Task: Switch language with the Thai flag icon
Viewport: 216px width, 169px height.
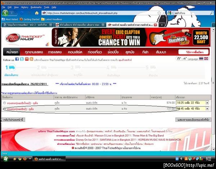Action: [x=201, y=59]
